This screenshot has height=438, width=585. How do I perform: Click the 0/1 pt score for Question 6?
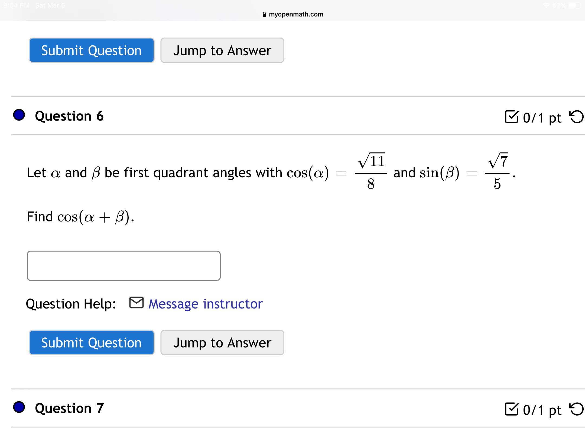(542, 118)
